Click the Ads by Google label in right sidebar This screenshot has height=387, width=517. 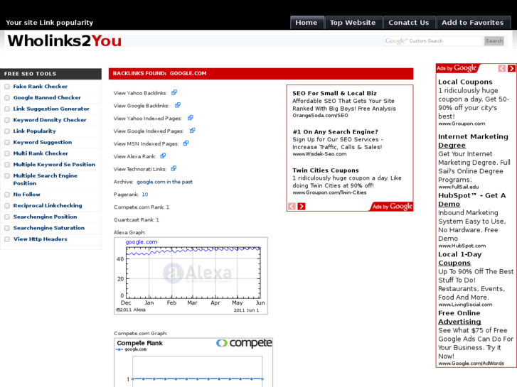pos(457,68)
